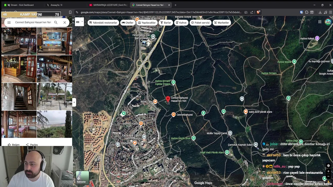This screenshot has height=187, width=333.
Task: Click the share icon in the address bar
Action: click(252, 12)
